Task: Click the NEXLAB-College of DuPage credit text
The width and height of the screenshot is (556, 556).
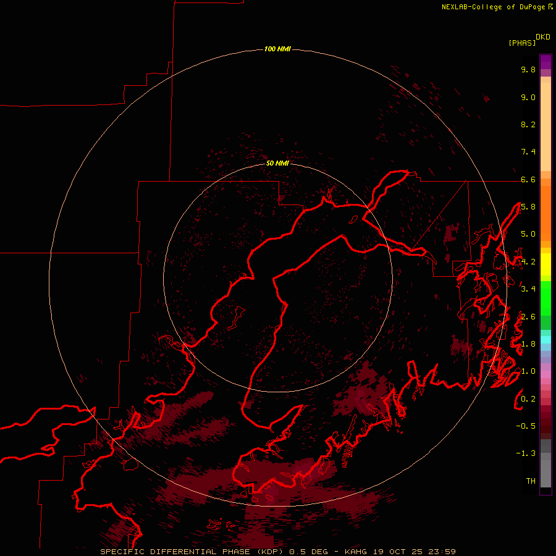Action: tap(493, 7)
